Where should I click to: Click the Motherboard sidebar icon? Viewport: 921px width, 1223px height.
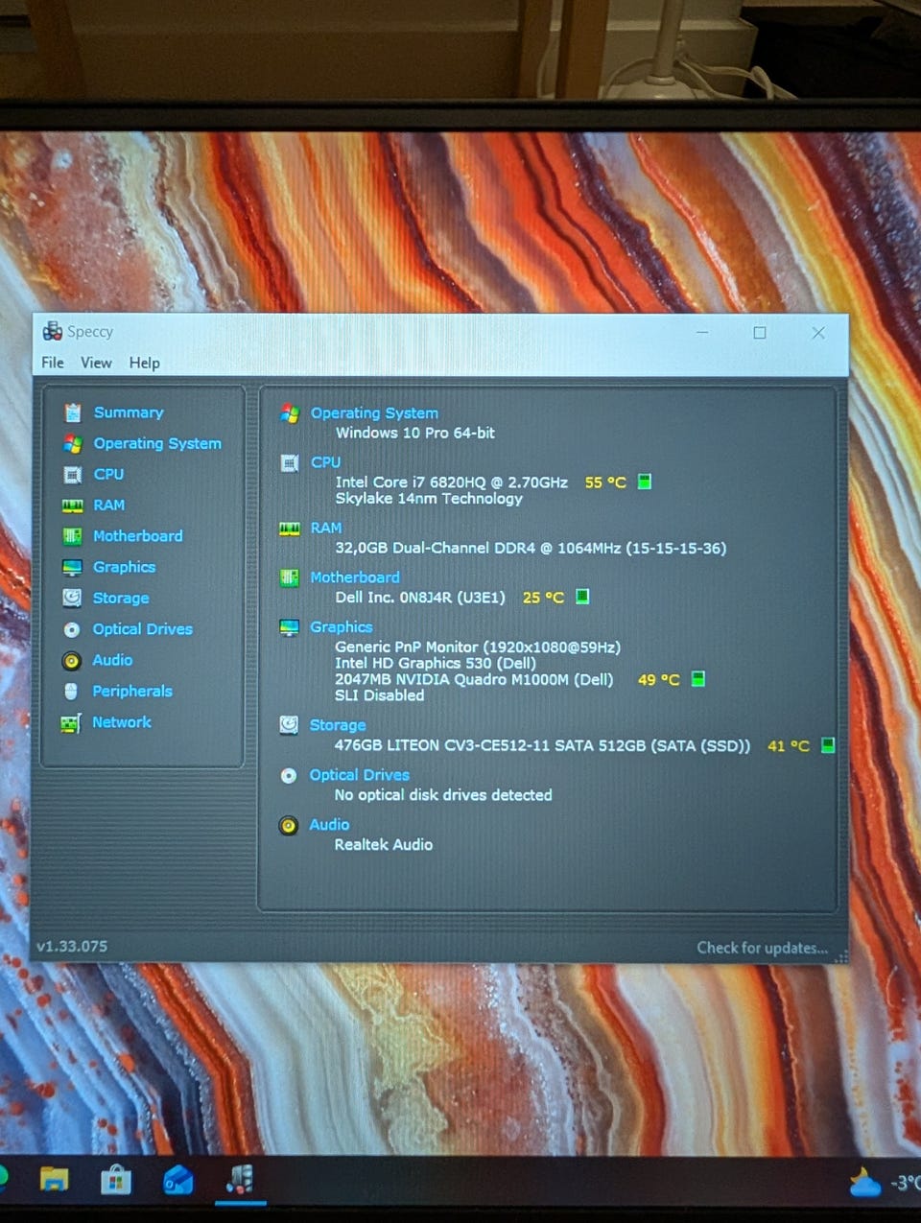(x=73, y=536)
